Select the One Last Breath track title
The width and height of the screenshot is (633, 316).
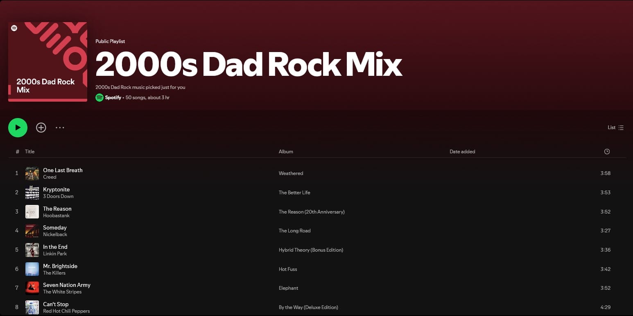[x=63, y=170]
